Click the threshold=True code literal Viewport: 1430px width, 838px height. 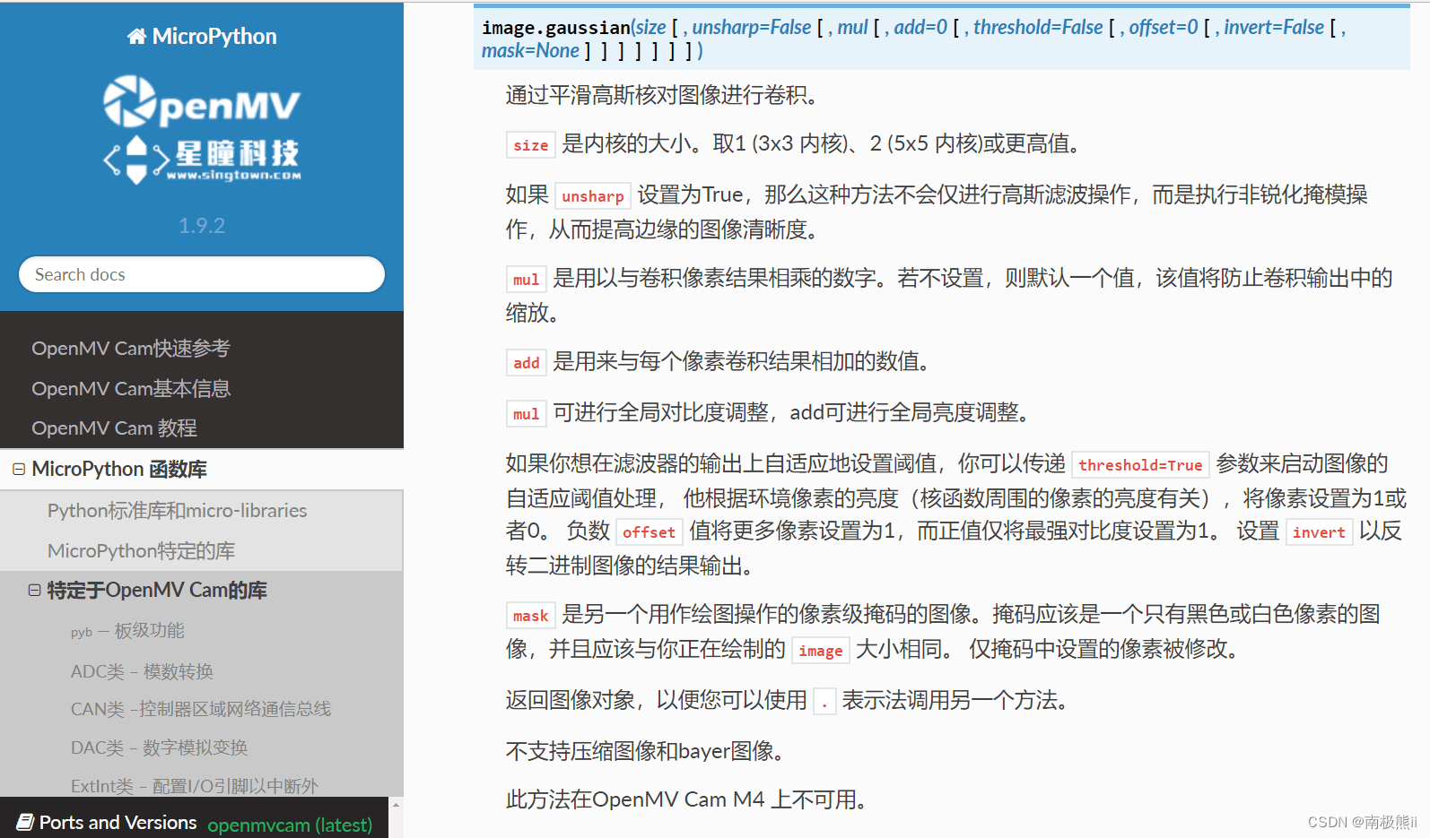tap(1140, 465)
